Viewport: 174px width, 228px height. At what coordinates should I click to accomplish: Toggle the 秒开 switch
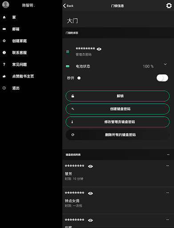162,78
